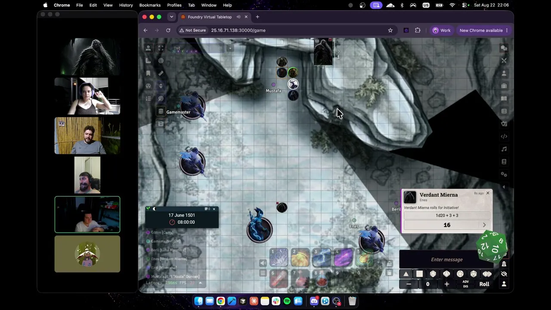Open the Compendium Packs sidebar tab
This screenshot has height=310, width=551.
504,161
